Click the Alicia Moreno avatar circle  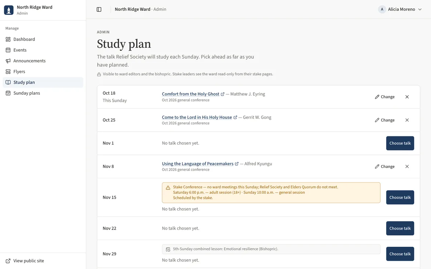pyautogui.click(x=382, y=9)
